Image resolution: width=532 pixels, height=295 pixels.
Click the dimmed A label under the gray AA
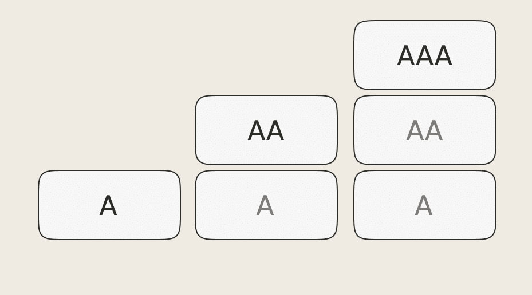pyautogui.click(x=424, y=206)
